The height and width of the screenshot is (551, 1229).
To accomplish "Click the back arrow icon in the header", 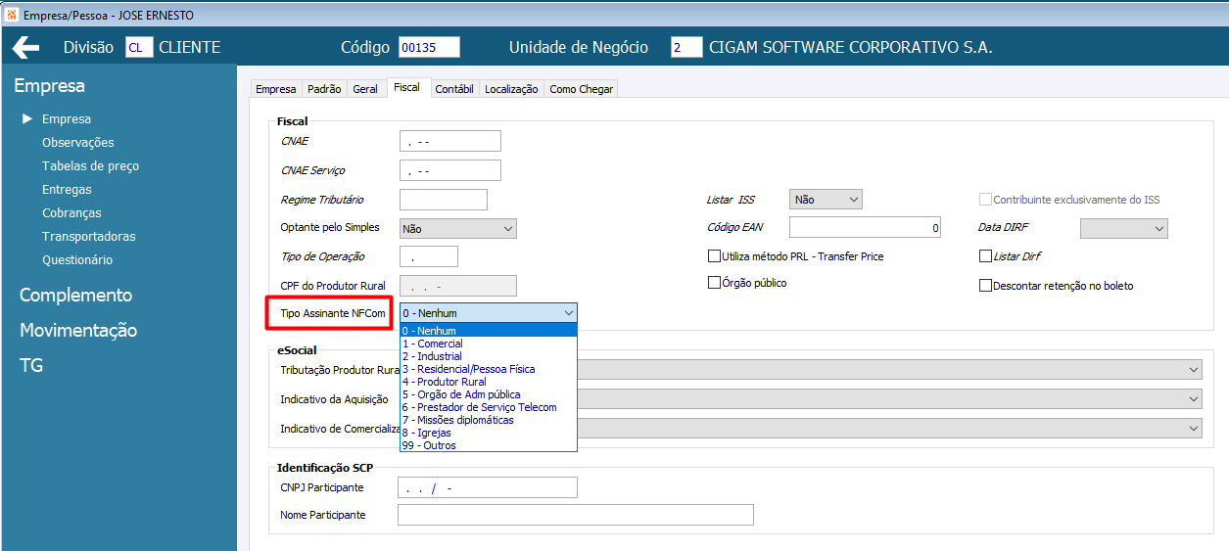I will [x=25, y=48].
